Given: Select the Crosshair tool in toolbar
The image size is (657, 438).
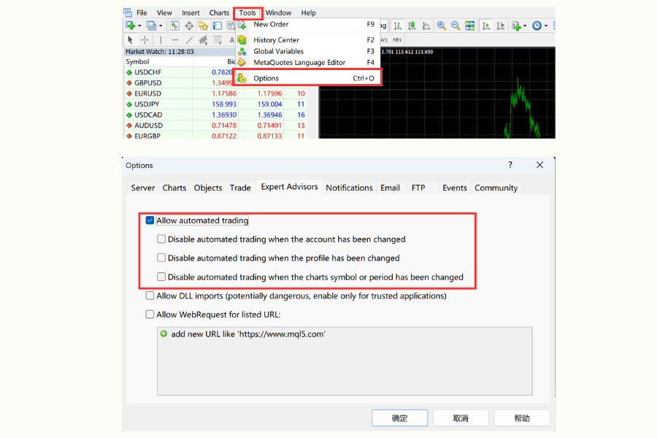Looking at the screenshot, I should pyautogui.click(x=145, y=40).
